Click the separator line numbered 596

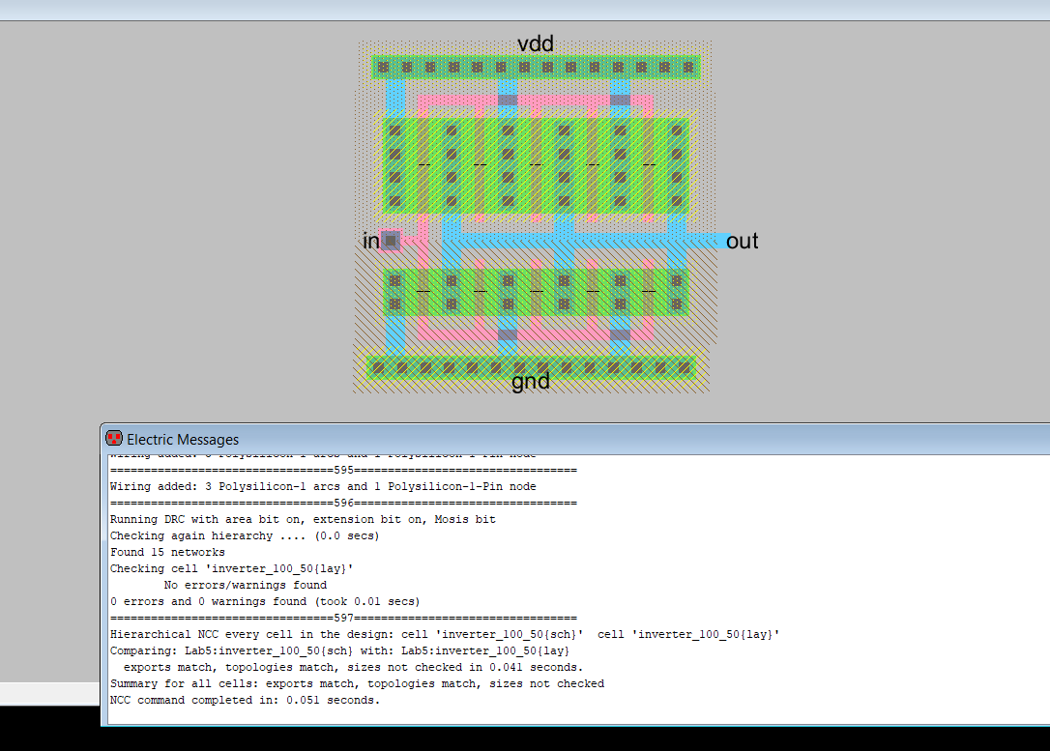pyautogui.click(x=343, y=503)
